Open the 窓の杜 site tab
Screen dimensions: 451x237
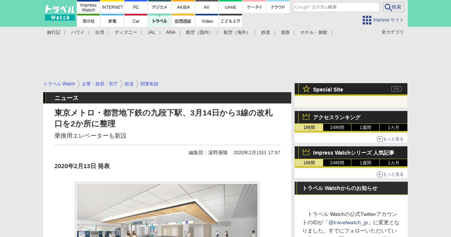[88, 21]
